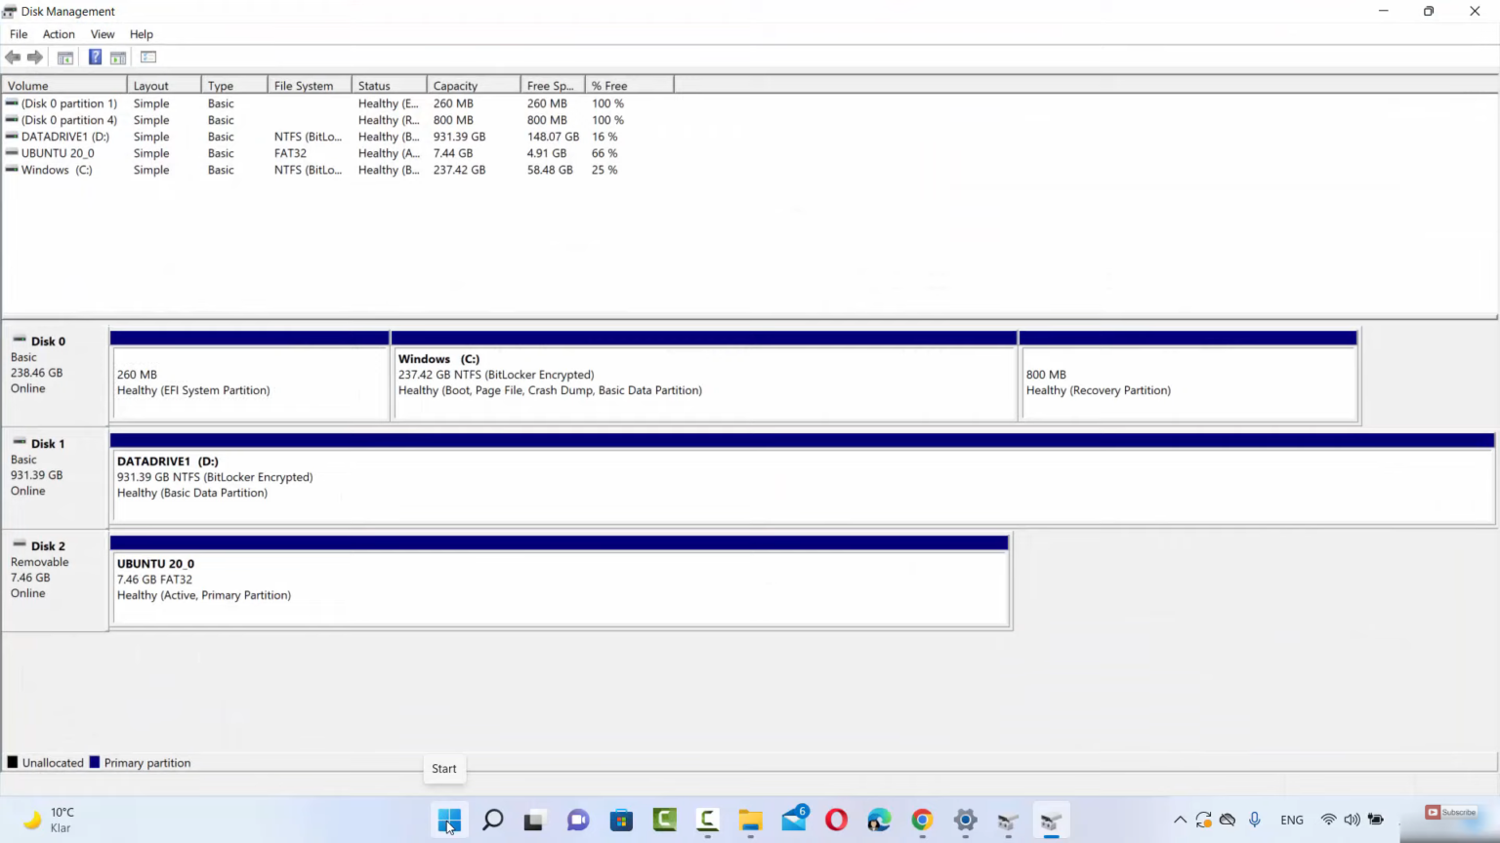Click the Forward navigation arrow
The height and width of the screenshot is (843, 1500).
[35, 57]
